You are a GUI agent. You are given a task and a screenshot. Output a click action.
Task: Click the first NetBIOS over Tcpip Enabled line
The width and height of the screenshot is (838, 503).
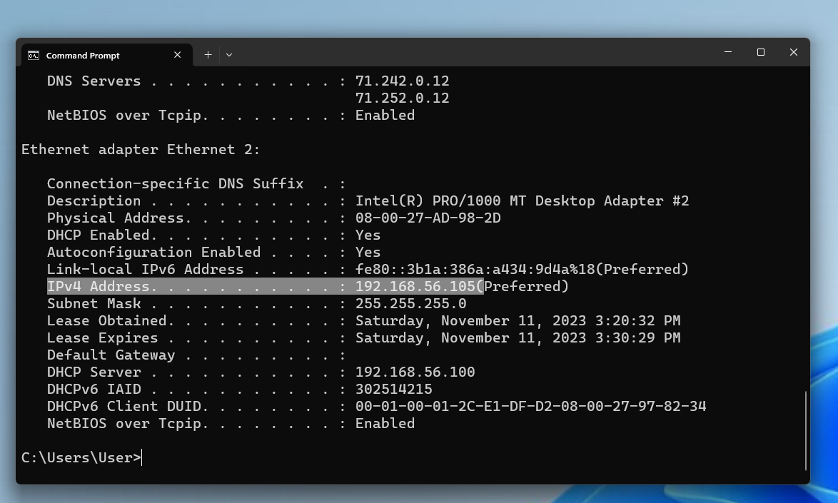(x=231, y=116)
